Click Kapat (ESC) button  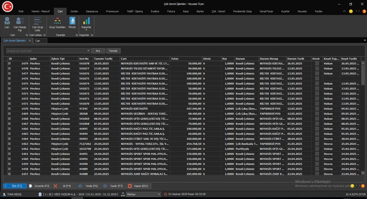coord(139,186)
